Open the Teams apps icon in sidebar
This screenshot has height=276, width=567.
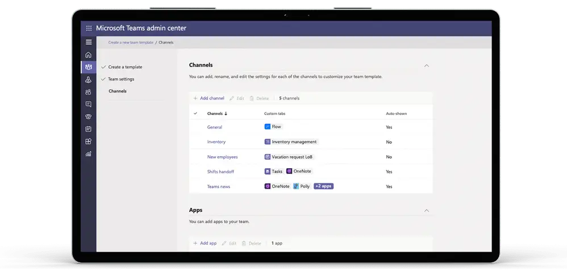pos(88,141)
